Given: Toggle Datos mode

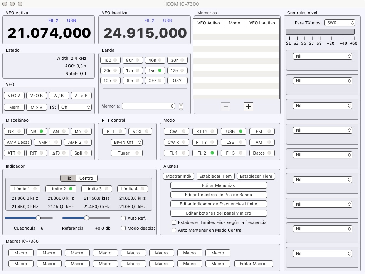Looking at the screenshot, I should click(x=262, y=153).
